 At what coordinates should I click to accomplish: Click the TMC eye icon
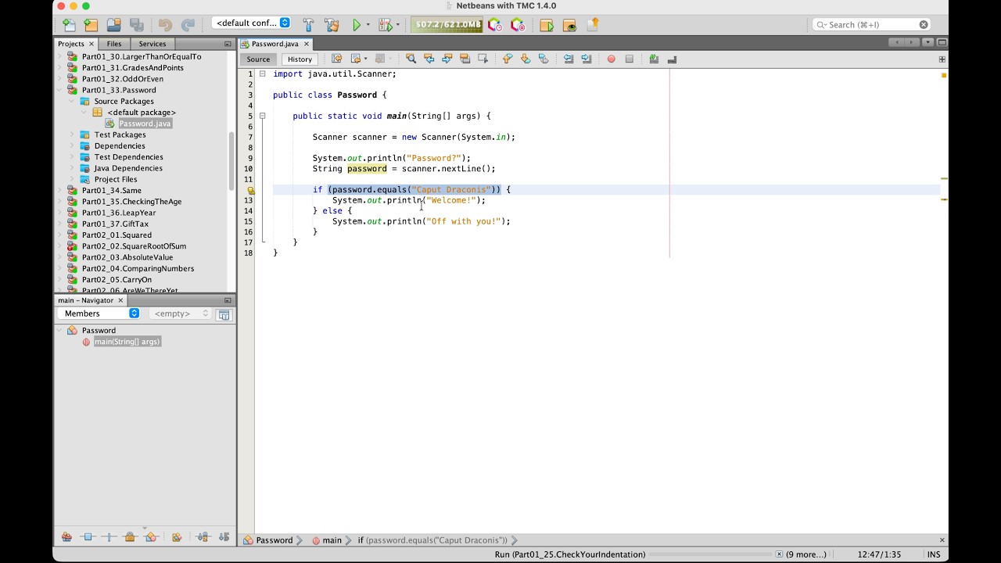point(569,25)
